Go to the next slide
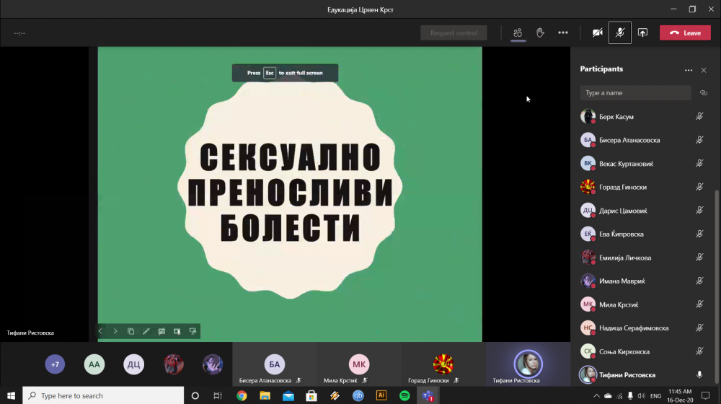Screen dimensions: 721x404 pos(115,331)
